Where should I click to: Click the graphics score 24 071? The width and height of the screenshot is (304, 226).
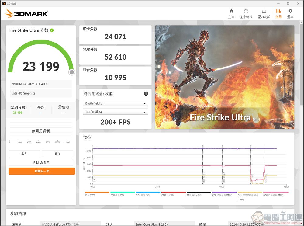pyautogui.click(x=115, y=37)
